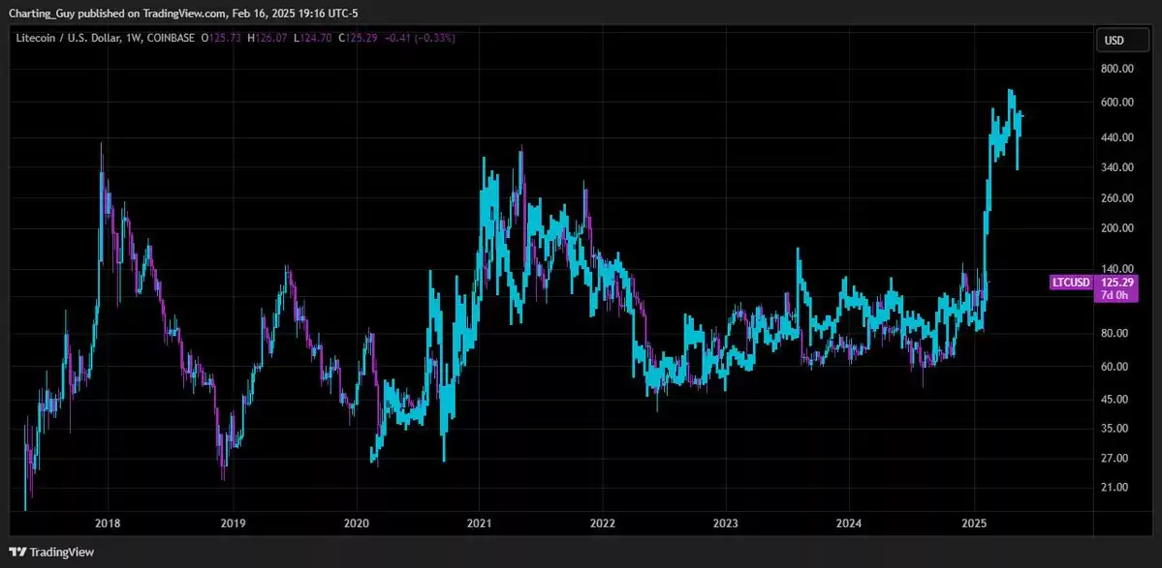Click the 140.00 price axis label
The height and width of the screenshot is (568, 1162).
tap(1116, 268)
